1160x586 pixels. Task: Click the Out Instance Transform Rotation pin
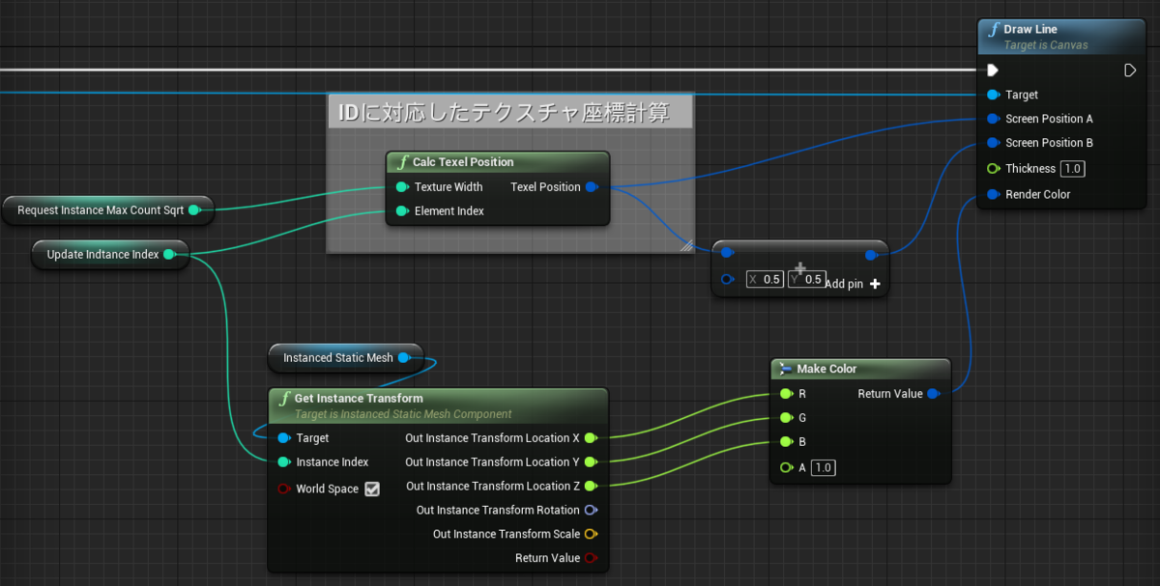pyautogui.click(x=591, y=510)
